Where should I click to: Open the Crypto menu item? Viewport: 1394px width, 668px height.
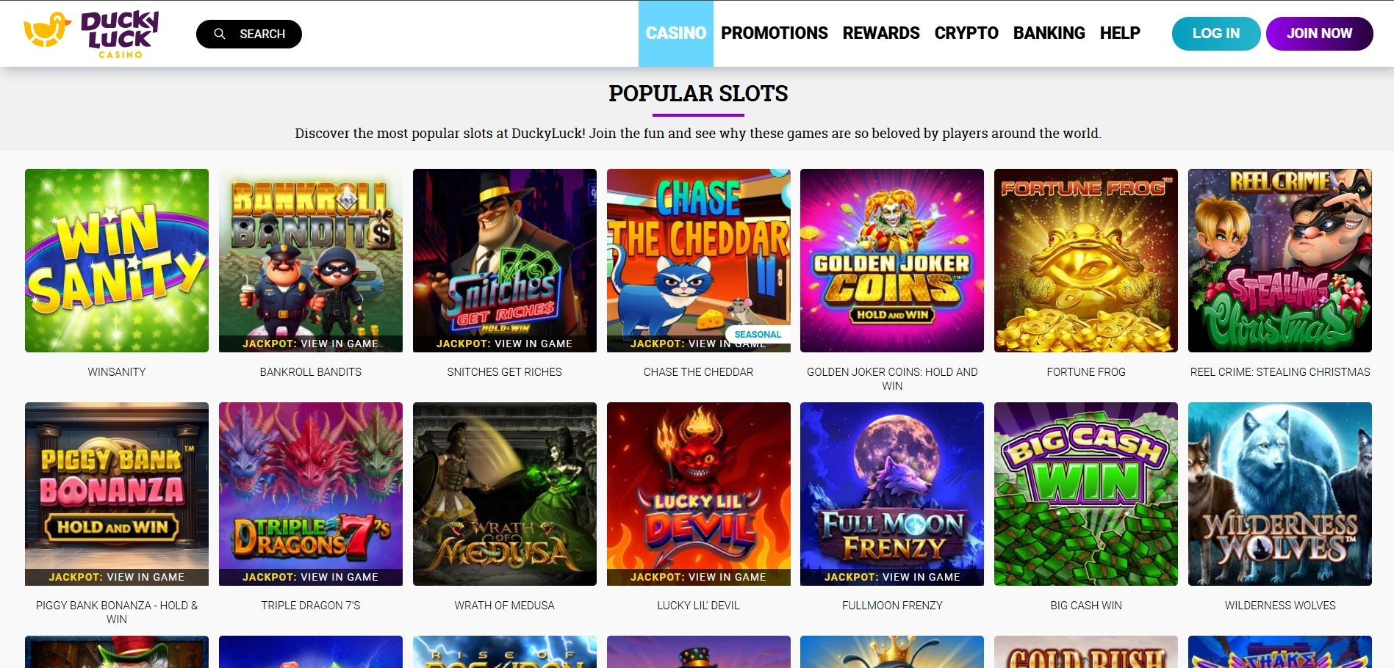pyautogui.click(x=966, y=33)
